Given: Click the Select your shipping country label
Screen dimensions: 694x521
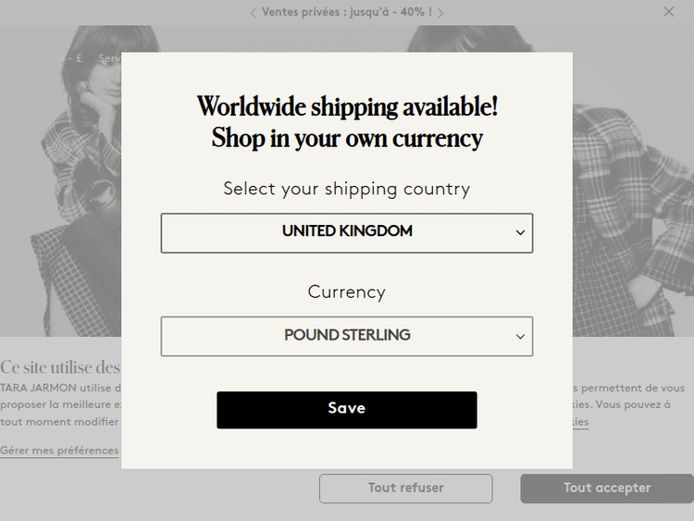Looking at the screenshot, I should tap(347, 189).
